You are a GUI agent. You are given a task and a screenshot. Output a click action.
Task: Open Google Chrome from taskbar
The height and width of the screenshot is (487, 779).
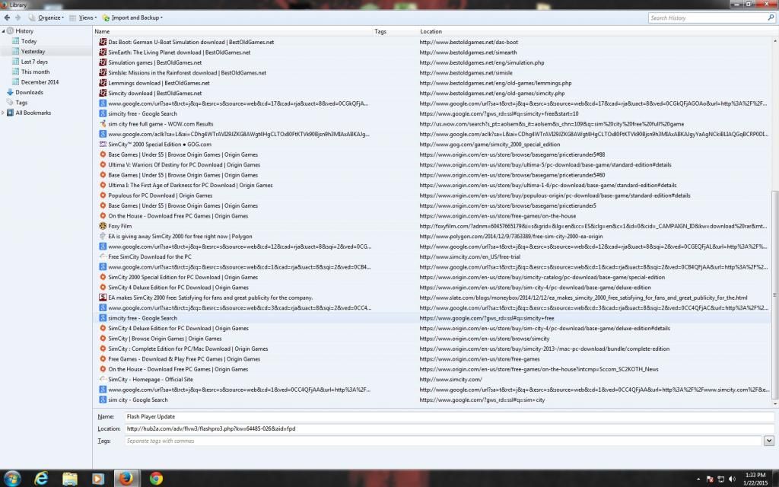(x=156, y=478)
